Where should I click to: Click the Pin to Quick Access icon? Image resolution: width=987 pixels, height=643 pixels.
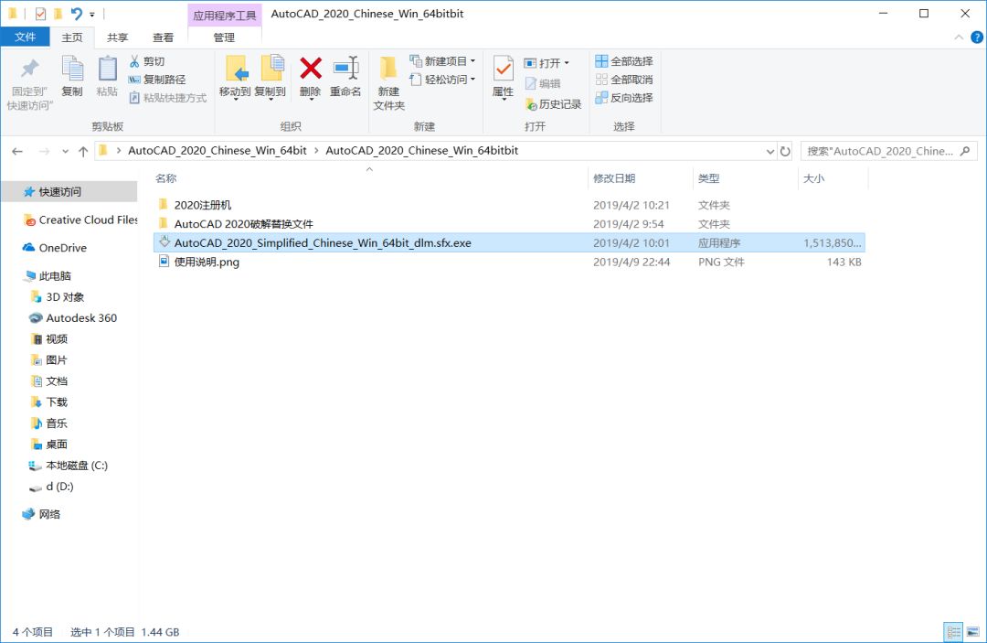click(29, 69)
